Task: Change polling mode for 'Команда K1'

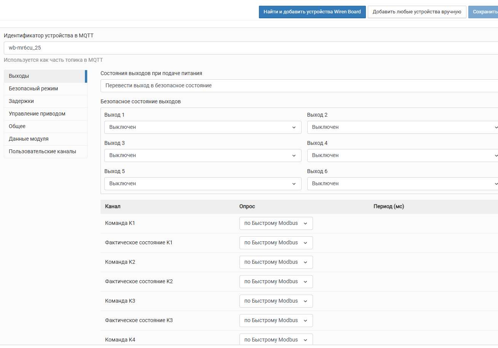Action: coord(276,223)
